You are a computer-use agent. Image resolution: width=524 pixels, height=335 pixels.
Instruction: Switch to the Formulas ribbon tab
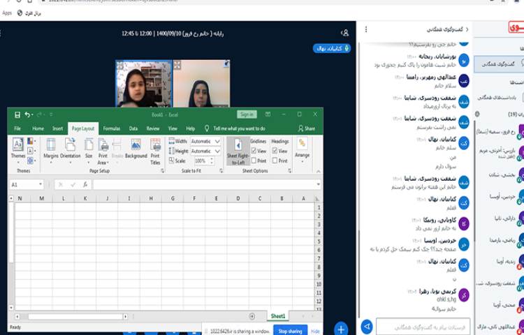tap(111, 128)
